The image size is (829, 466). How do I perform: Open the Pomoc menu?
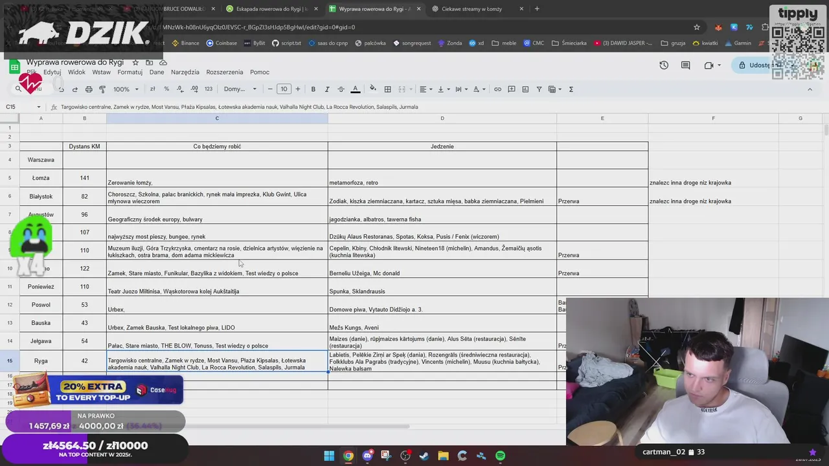coord(260,72)
